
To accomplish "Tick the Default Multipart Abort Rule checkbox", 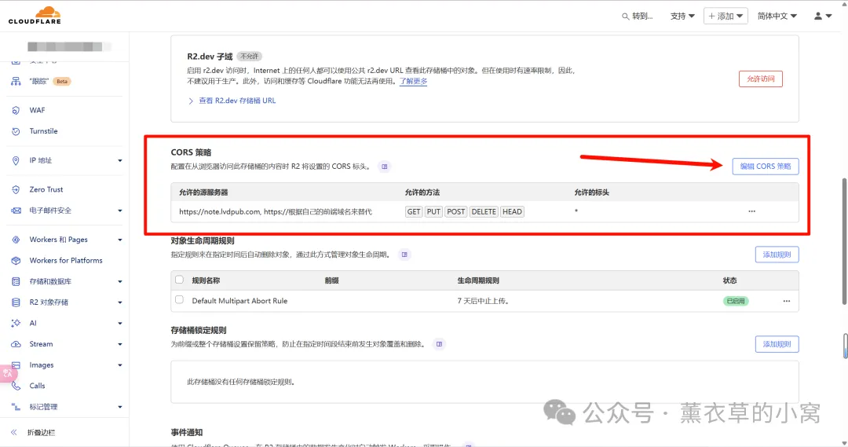I will (x=180, y=300).
